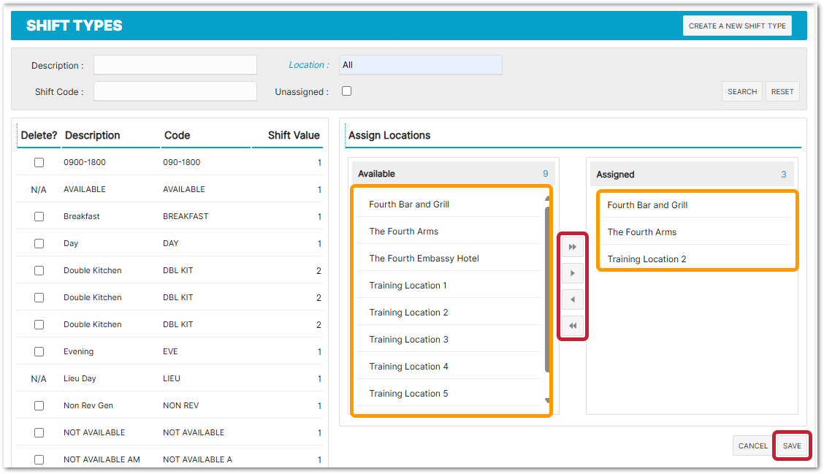This screenshot has width=824, height=474.
Task: Click scroll up arrow in Available list
Action: coord(546,198)
